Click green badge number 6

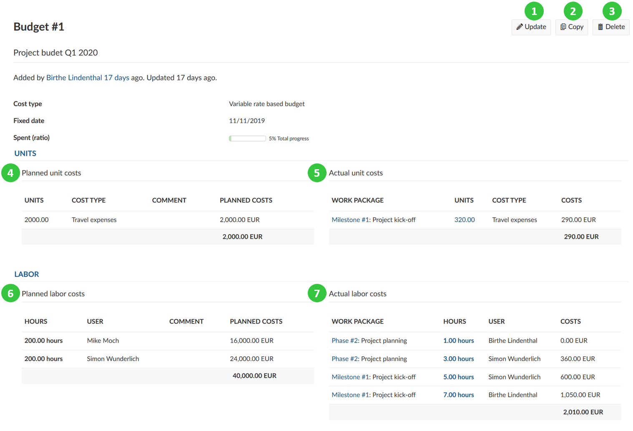[10, 294]
